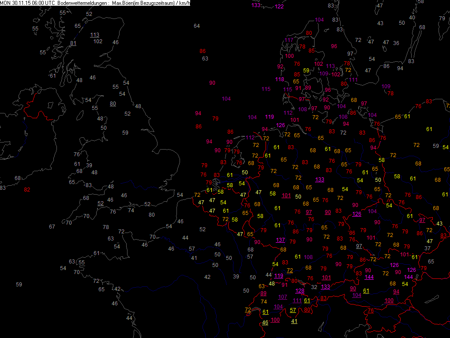Click the underlined 113 reading in Scotland
The image size is (450, 338).
pyautogui.click(x=95, y=35)
